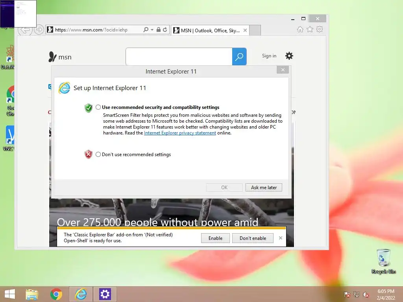Click the taskbar clock showing 6:05 PM
403x302 pixels.
click(386, 295)
